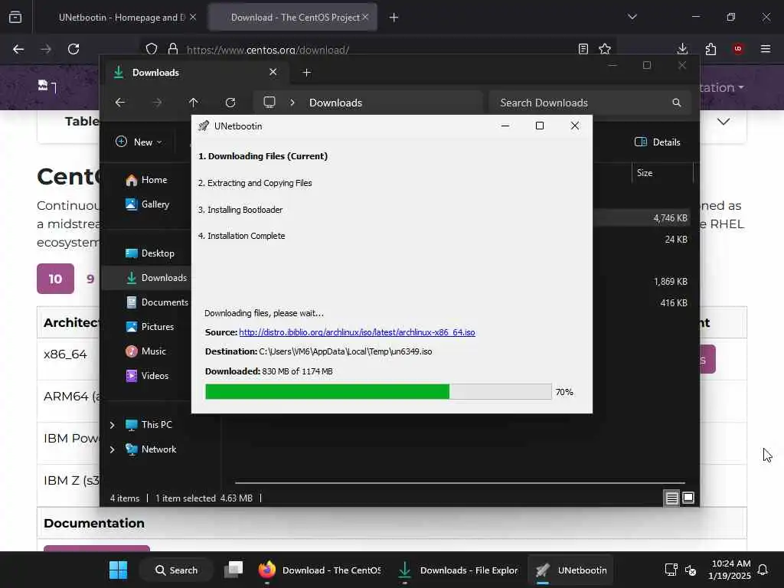Select CentOS version 10 button
Screen dimensions: 784x588
pyautogui.click(x=55, y=279)
